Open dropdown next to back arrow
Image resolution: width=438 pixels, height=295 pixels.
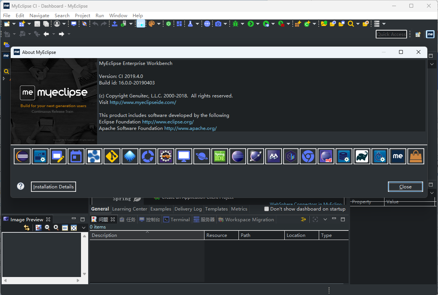click(54, 34)
